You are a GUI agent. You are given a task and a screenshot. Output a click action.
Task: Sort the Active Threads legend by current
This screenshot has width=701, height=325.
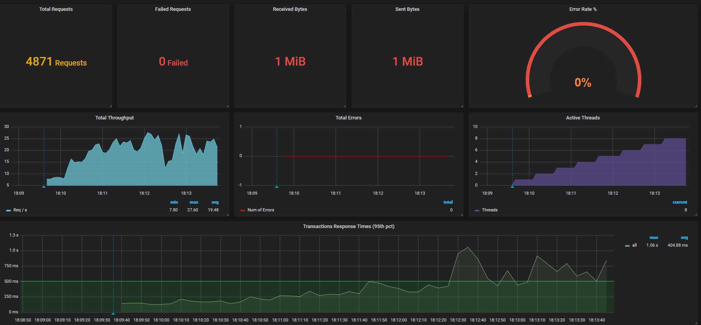680,202
